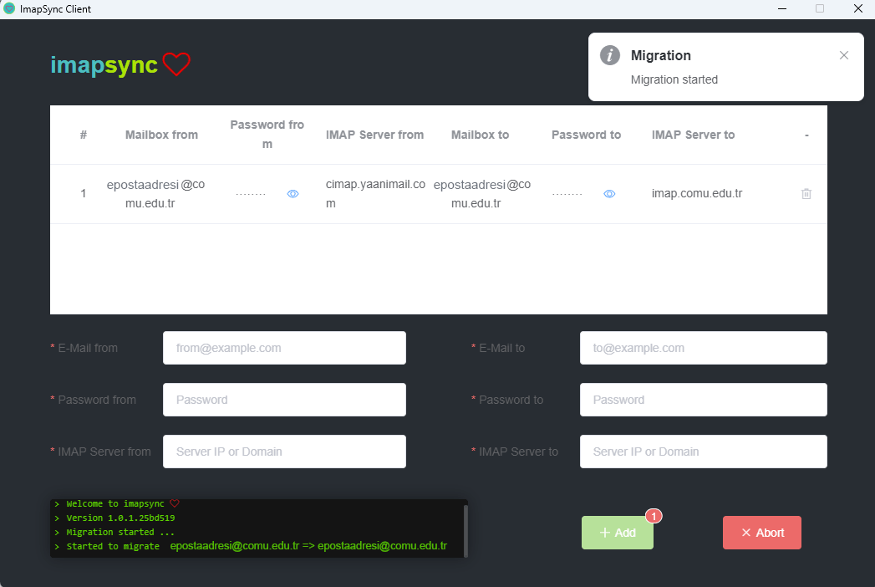
Task: Click the 'Password from' column header
Action: pyautogui.click(x=267, y=135)
